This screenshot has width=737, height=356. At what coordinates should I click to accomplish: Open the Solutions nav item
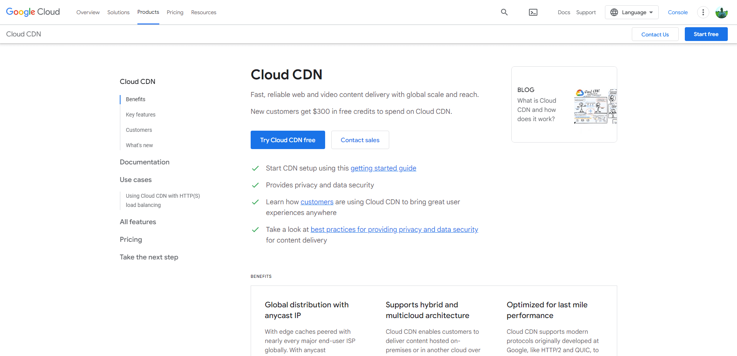(x=119, y=12)
